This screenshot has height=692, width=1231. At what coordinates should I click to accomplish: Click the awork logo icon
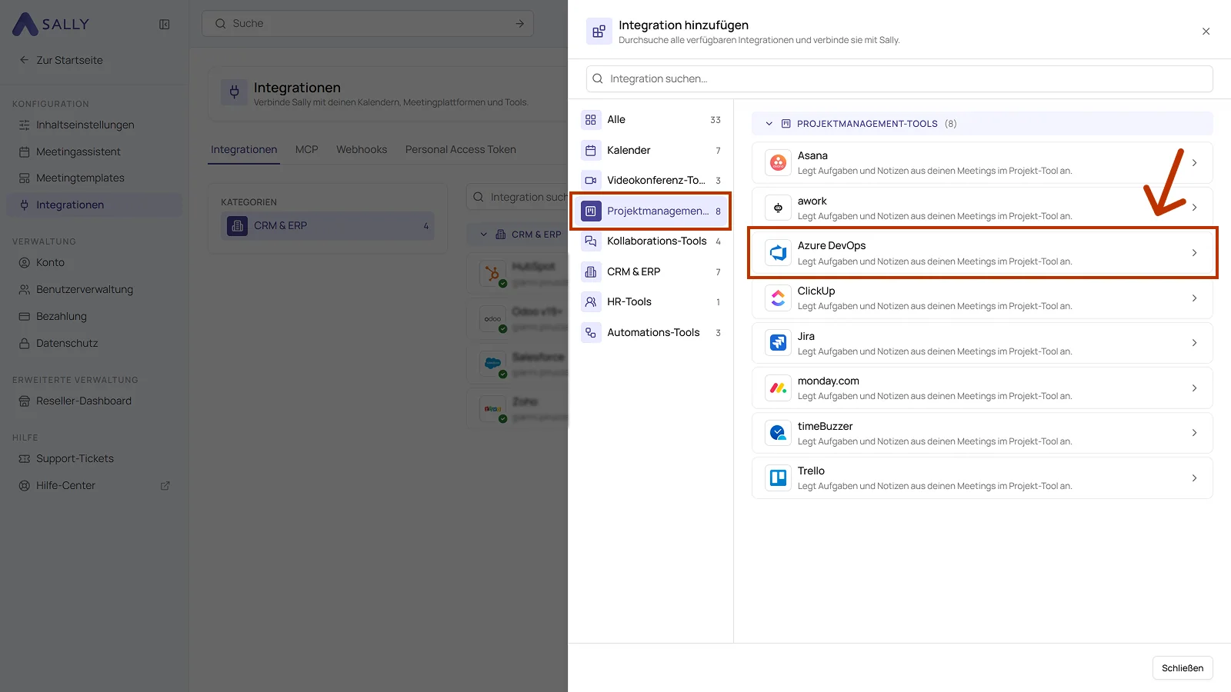pyautogui.click(x=778, y=208)
